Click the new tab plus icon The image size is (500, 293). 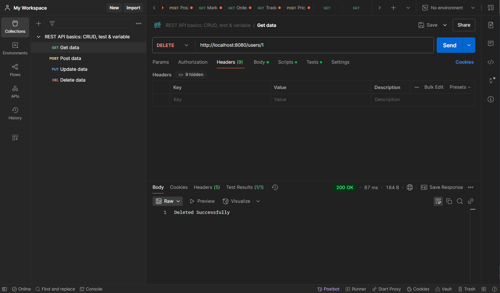pos(393,8)
